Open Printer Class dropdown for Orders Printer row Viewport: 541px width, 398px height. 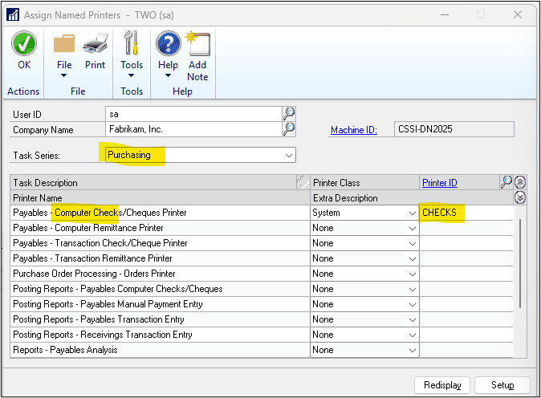[x=411, y=274]
